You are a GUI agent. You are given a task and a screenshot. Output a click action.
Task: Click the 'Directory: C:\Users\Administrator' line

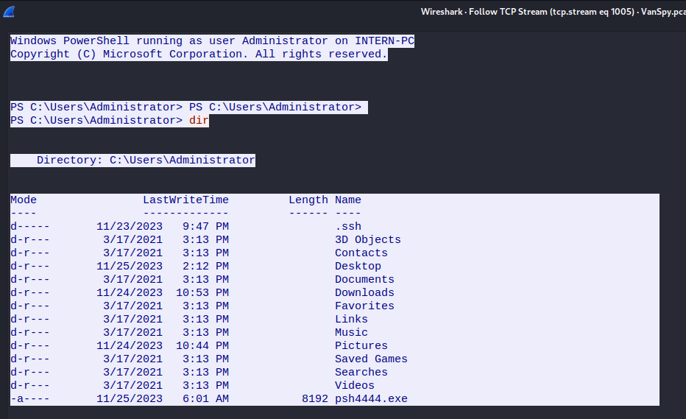coord(146,161)
